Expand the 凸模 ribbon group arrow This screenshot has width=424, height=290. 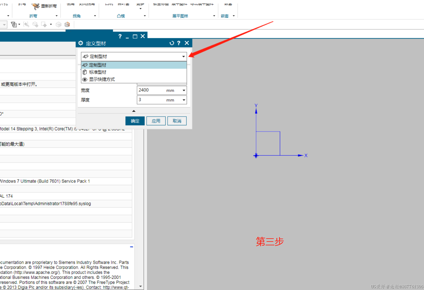(145, 16)
